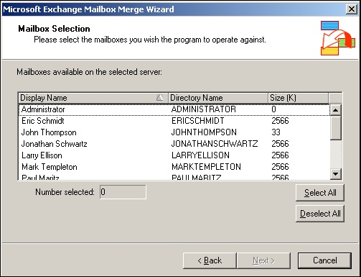Click the Number selected field
Viewport: 361px width, 277px height.
pos(123,192)
